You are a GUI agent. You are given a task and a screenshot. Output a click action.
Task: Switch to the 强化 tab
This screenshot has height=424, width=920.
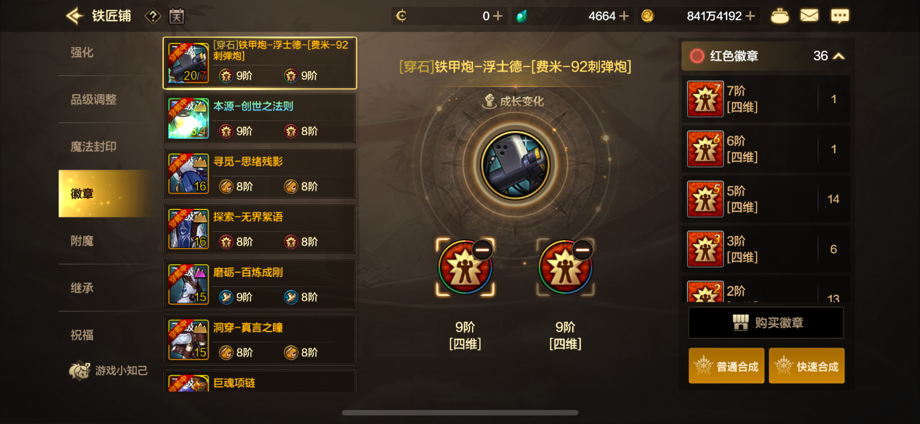82,53
